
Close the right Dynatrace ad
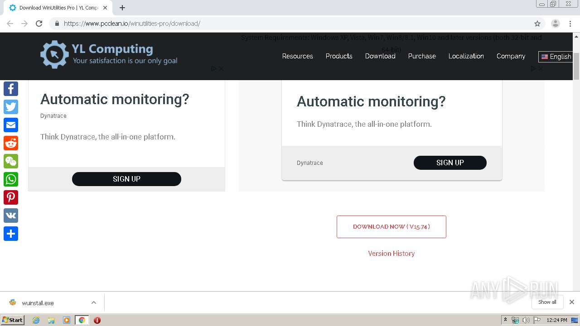[x=540, y=69]
